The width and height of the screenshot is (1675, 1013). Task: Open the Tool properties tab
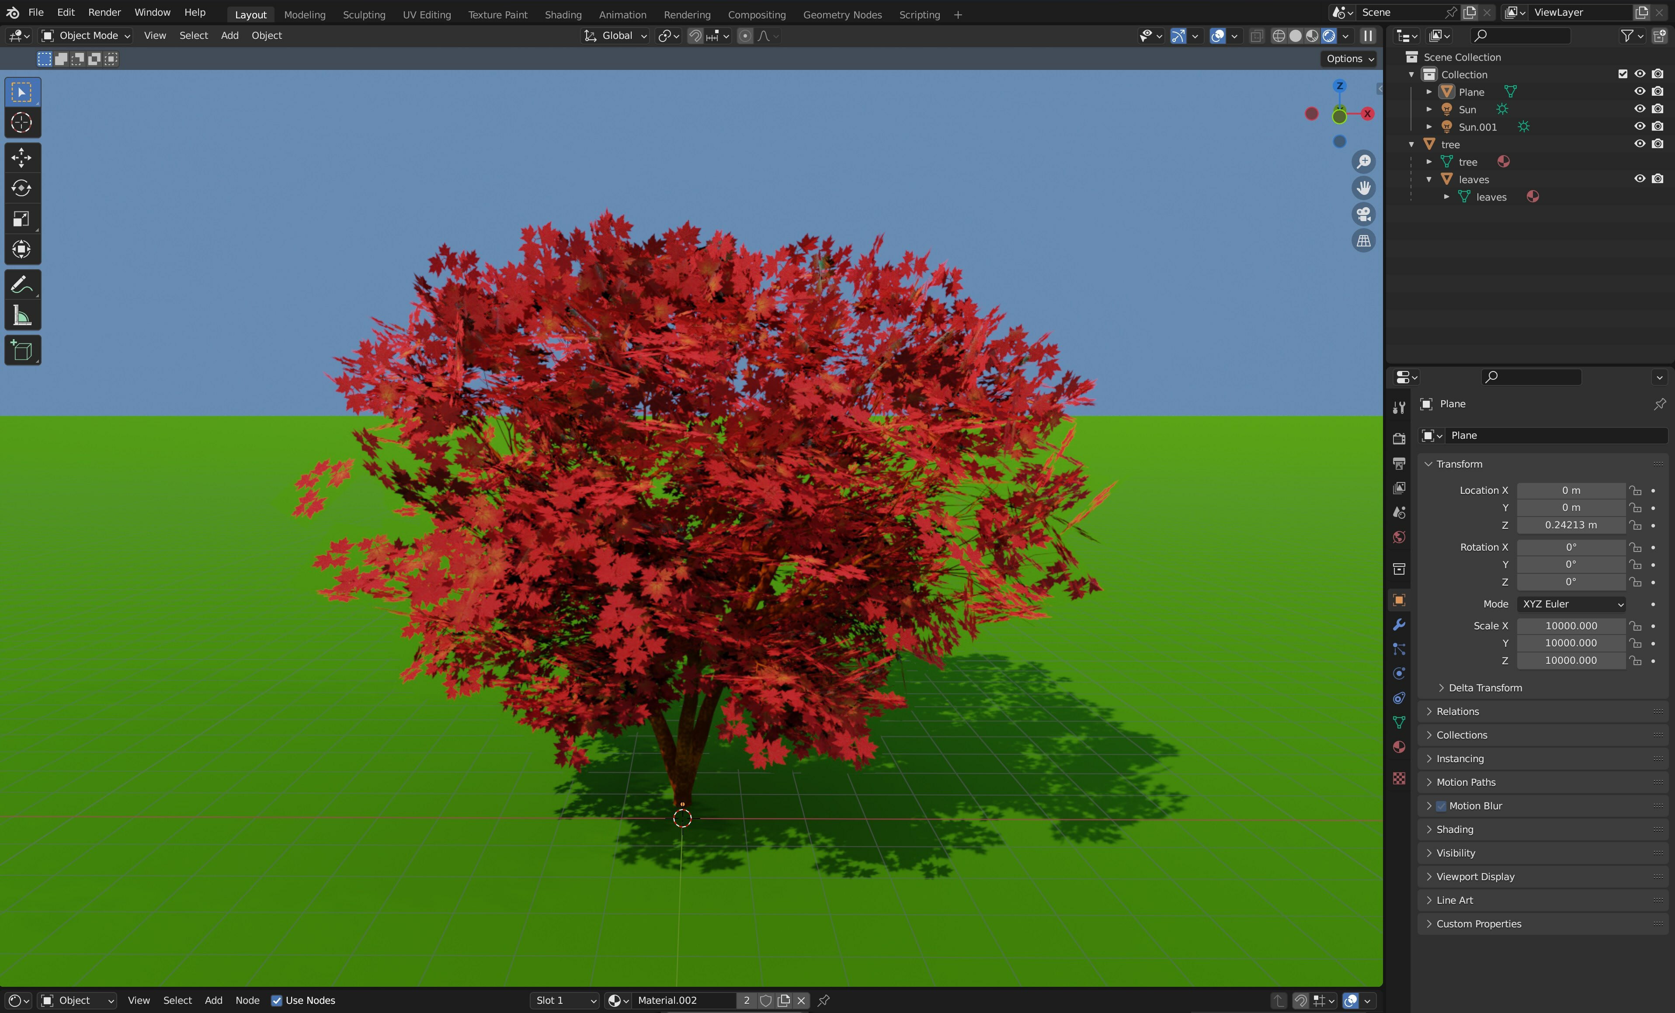click(x=1399, y=407)
